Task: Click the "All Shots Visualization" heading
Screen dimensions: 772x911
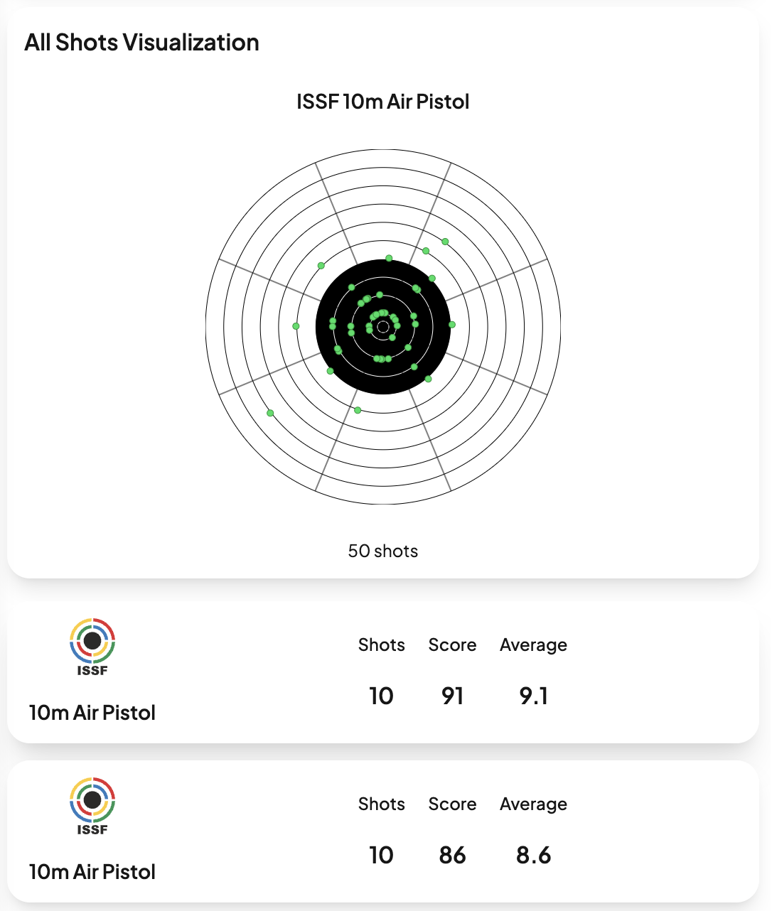Action: [x=141, y=43]
